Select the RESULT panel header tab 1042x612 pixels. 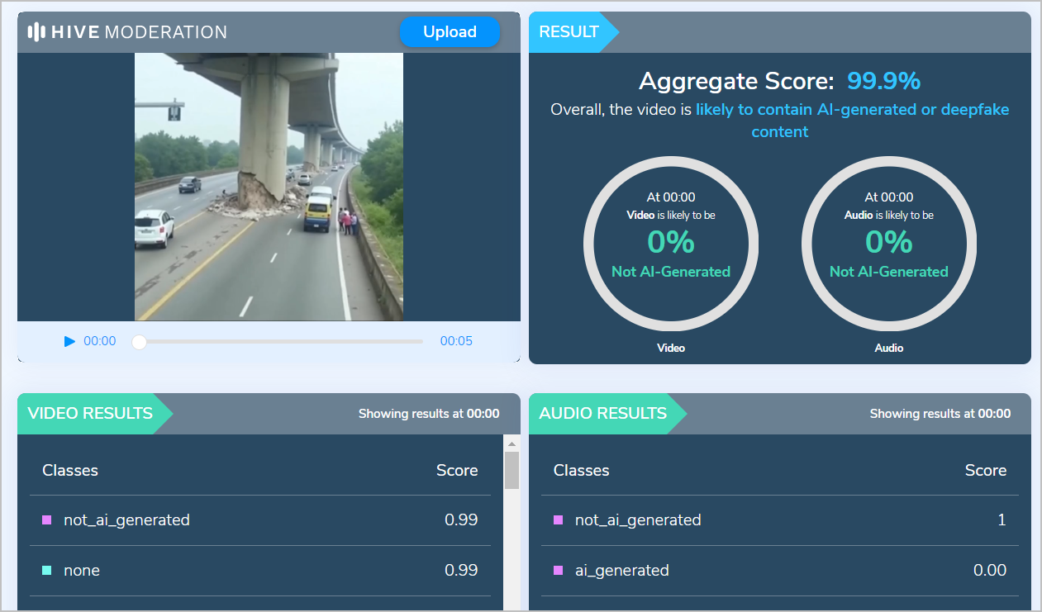pyautogui.click(x=573, y=32)
